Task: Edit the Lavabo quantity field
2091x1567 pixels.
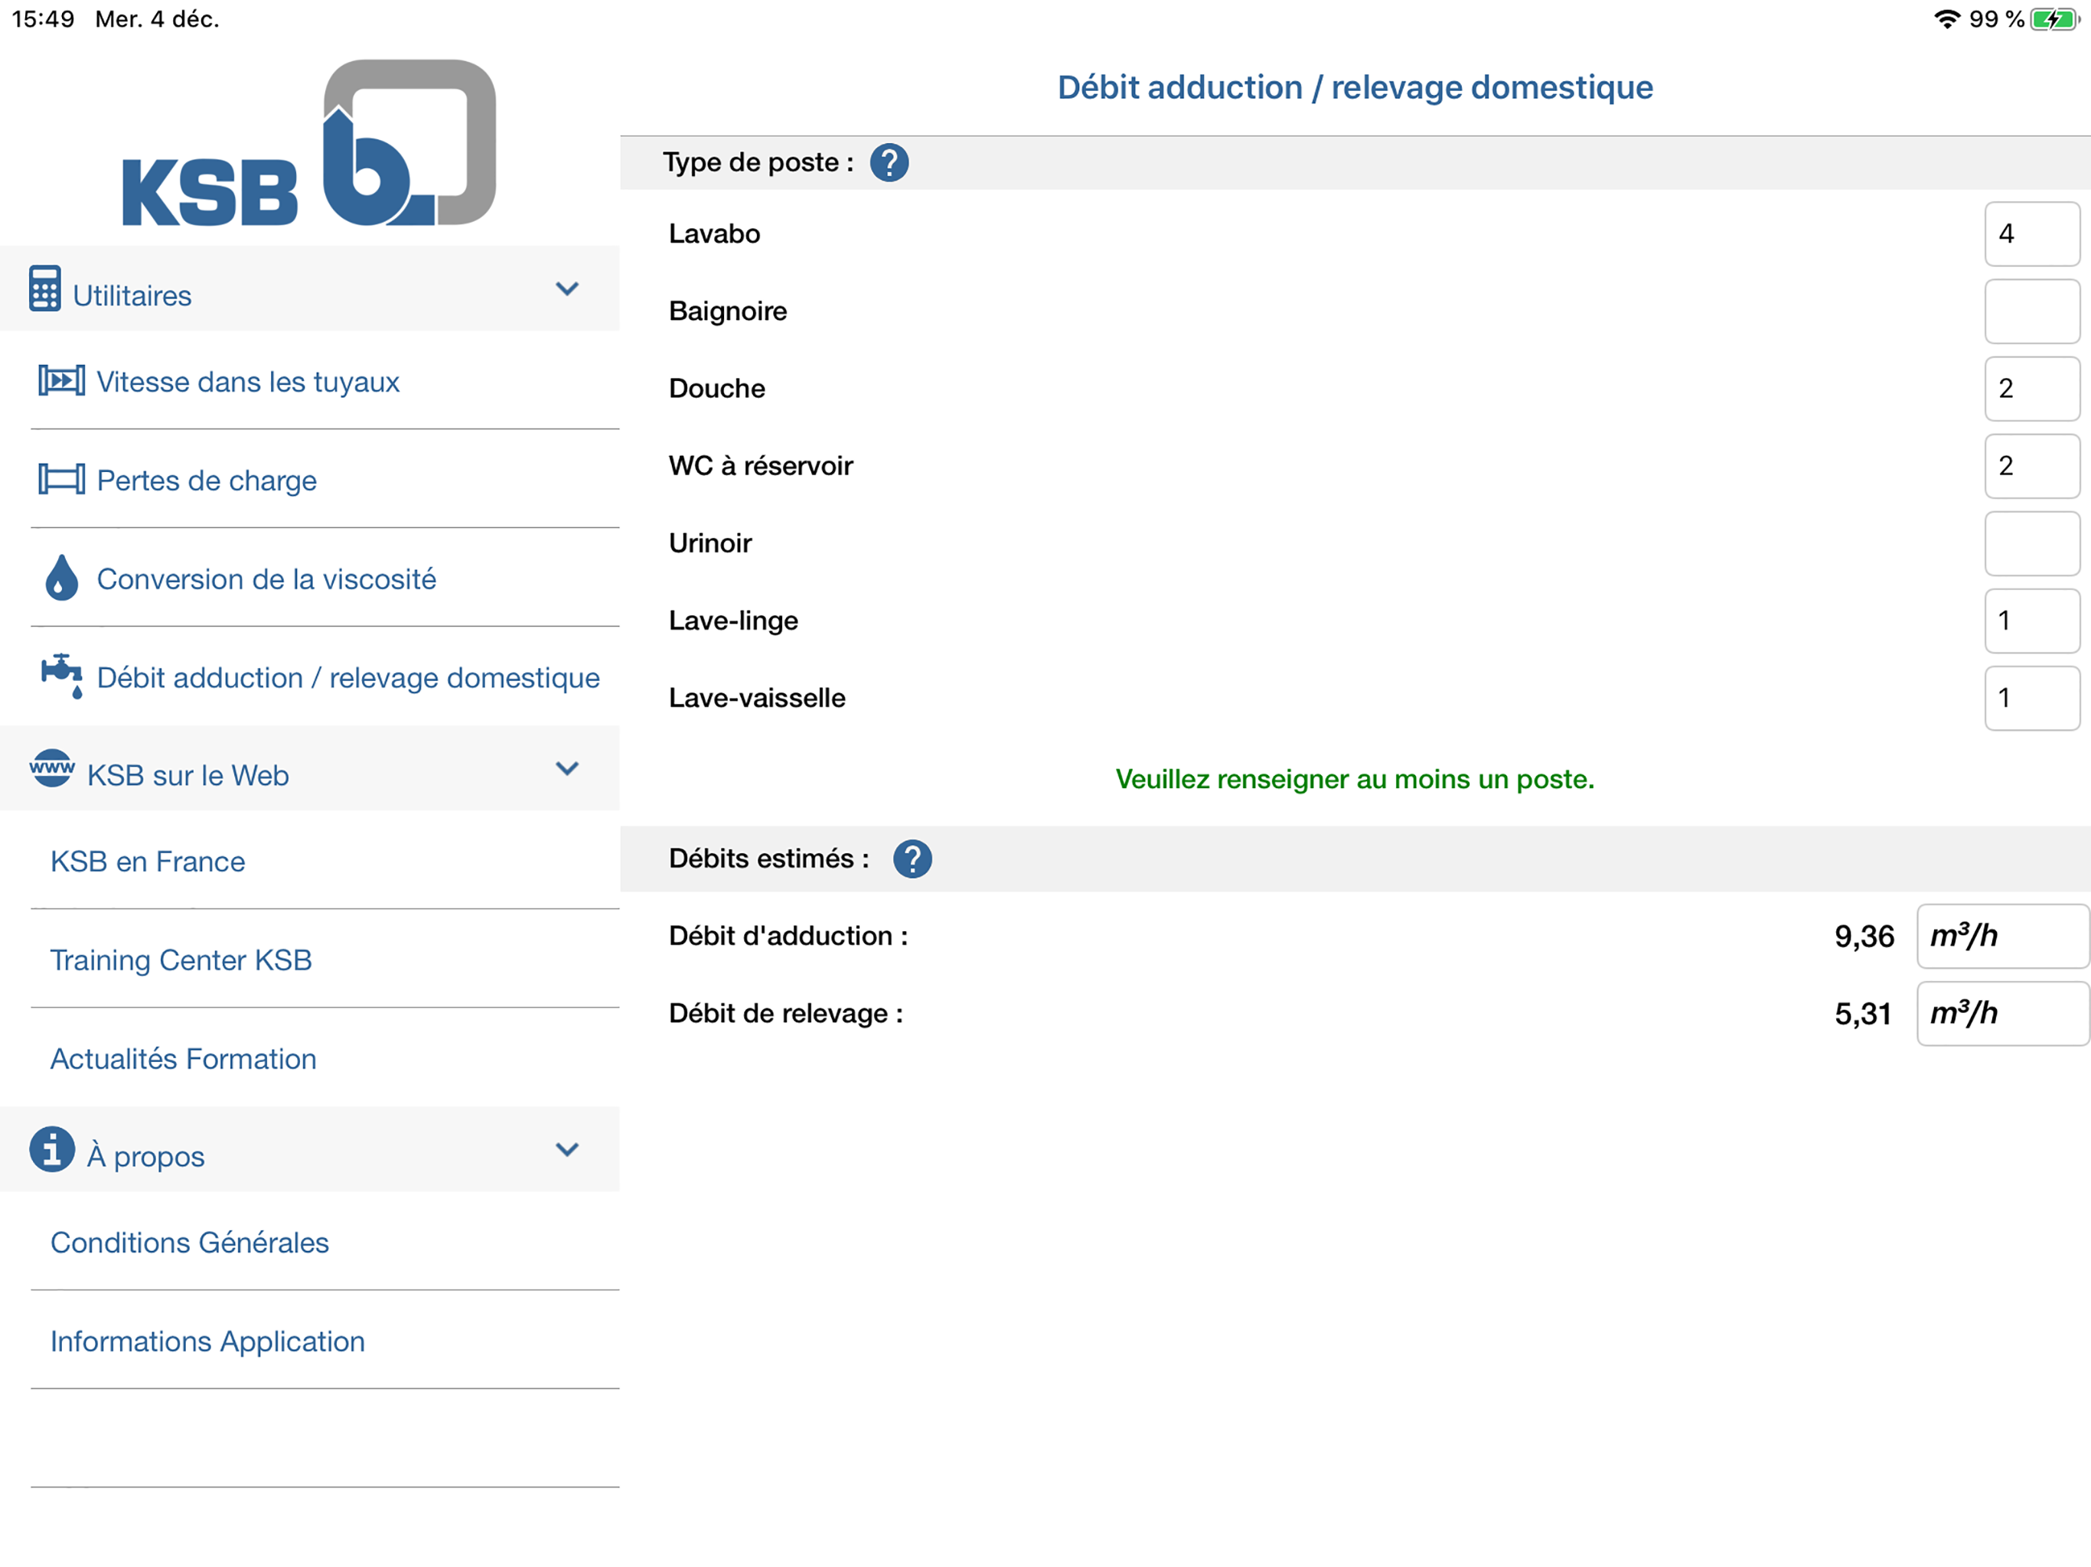Action: point(2031,233)
